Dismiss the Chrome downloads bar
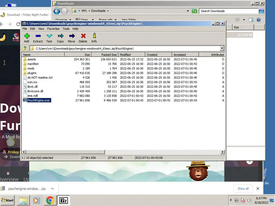275x206 pixels. tap(258, 189)
